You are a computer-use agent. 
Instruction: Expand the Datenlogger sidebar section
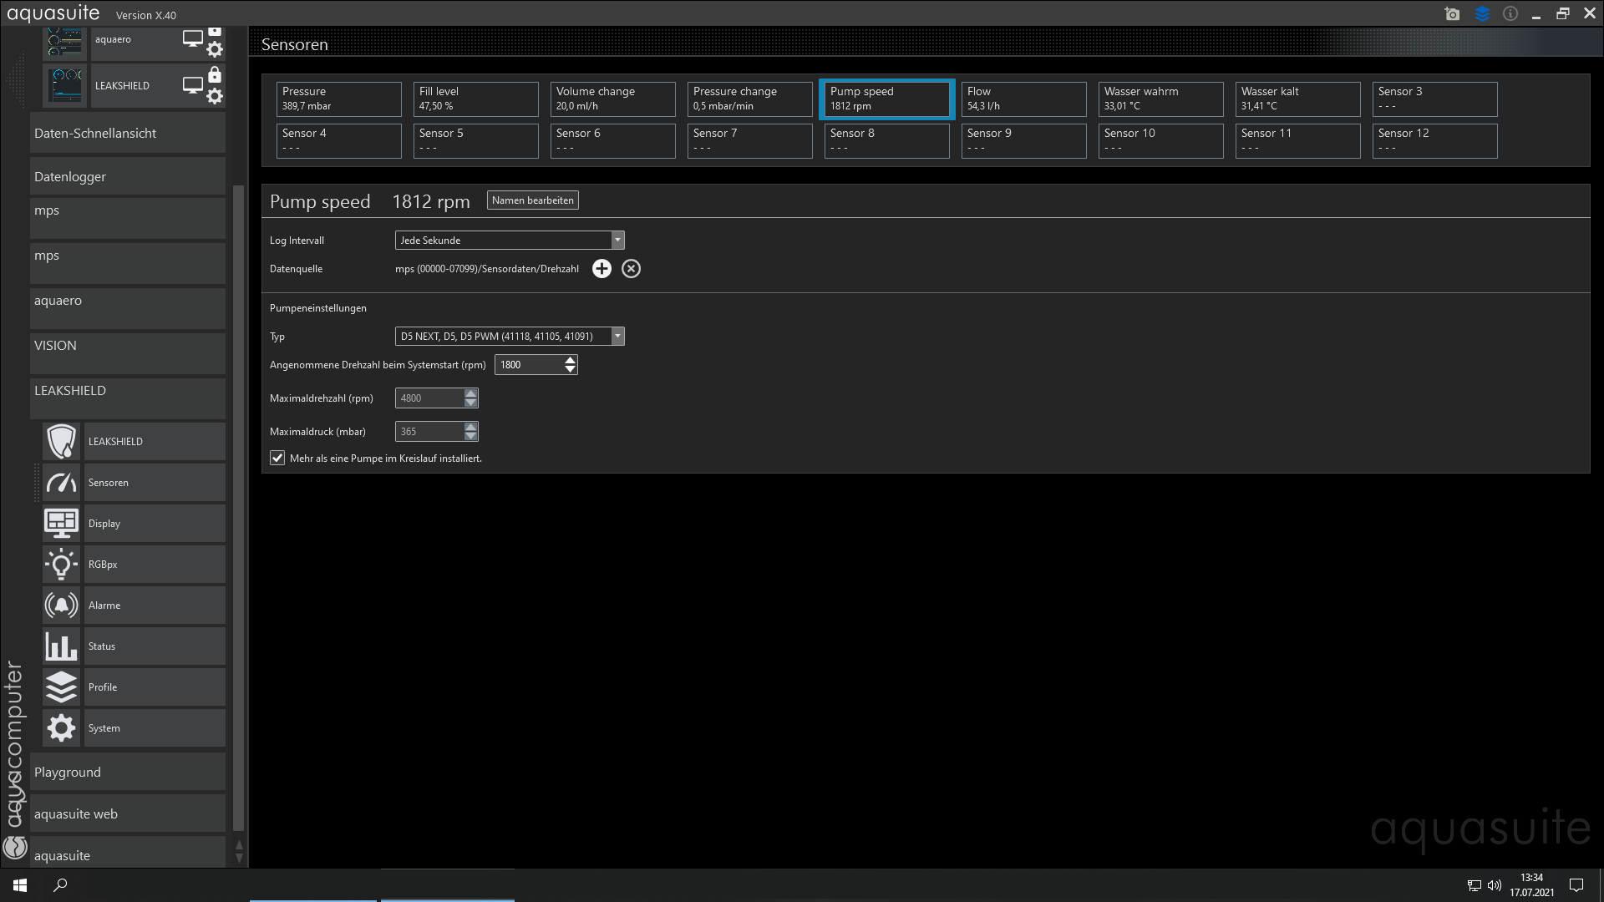coord(127,177)
